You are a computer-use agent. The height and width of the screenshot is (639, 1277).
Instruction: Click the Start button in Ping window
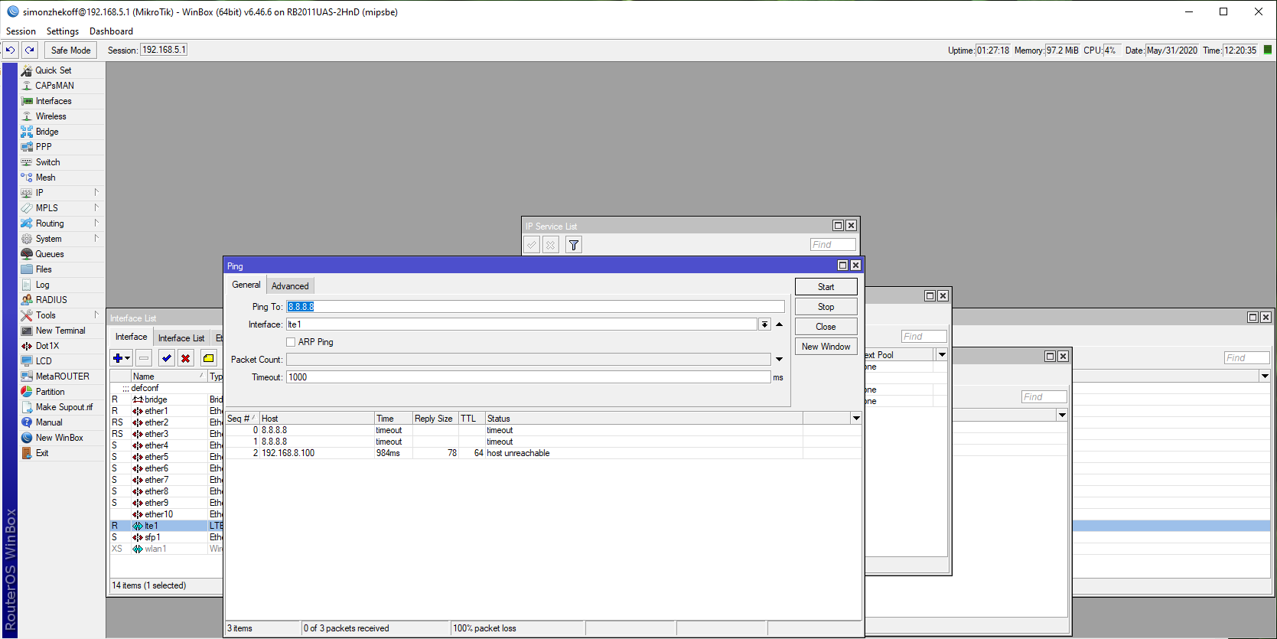826,287
